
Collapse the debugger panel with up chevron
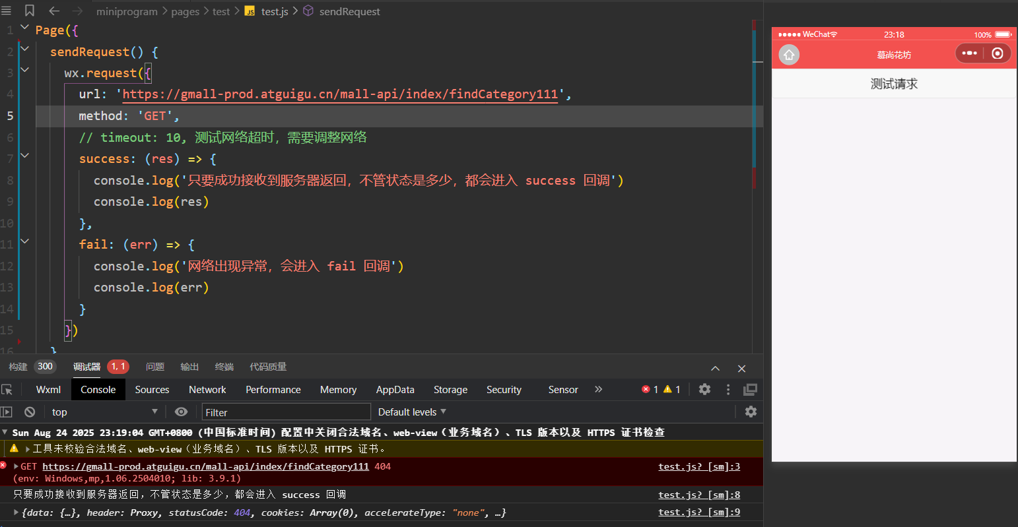click(x=715, y=368)
